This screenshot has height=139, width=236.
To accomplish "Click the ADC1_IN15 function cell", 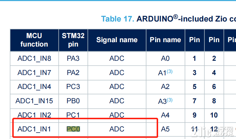I will pos(34,101).
